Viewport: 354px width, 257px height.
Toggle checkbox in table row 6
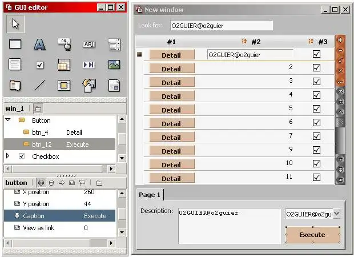(x=316, y=122)
